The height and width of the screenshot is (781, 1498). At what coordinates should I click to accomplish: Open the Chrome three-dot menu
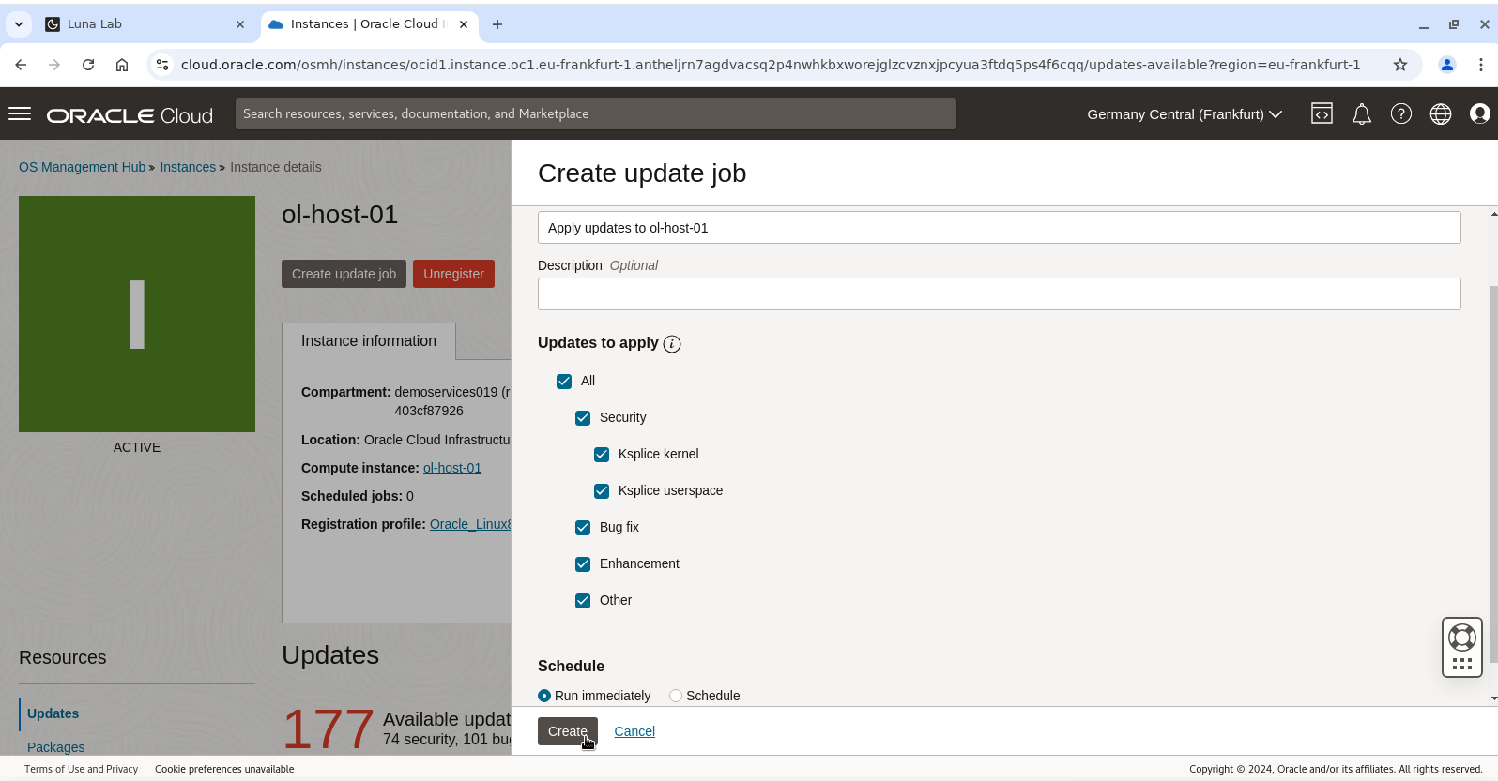coord(1481,65)
